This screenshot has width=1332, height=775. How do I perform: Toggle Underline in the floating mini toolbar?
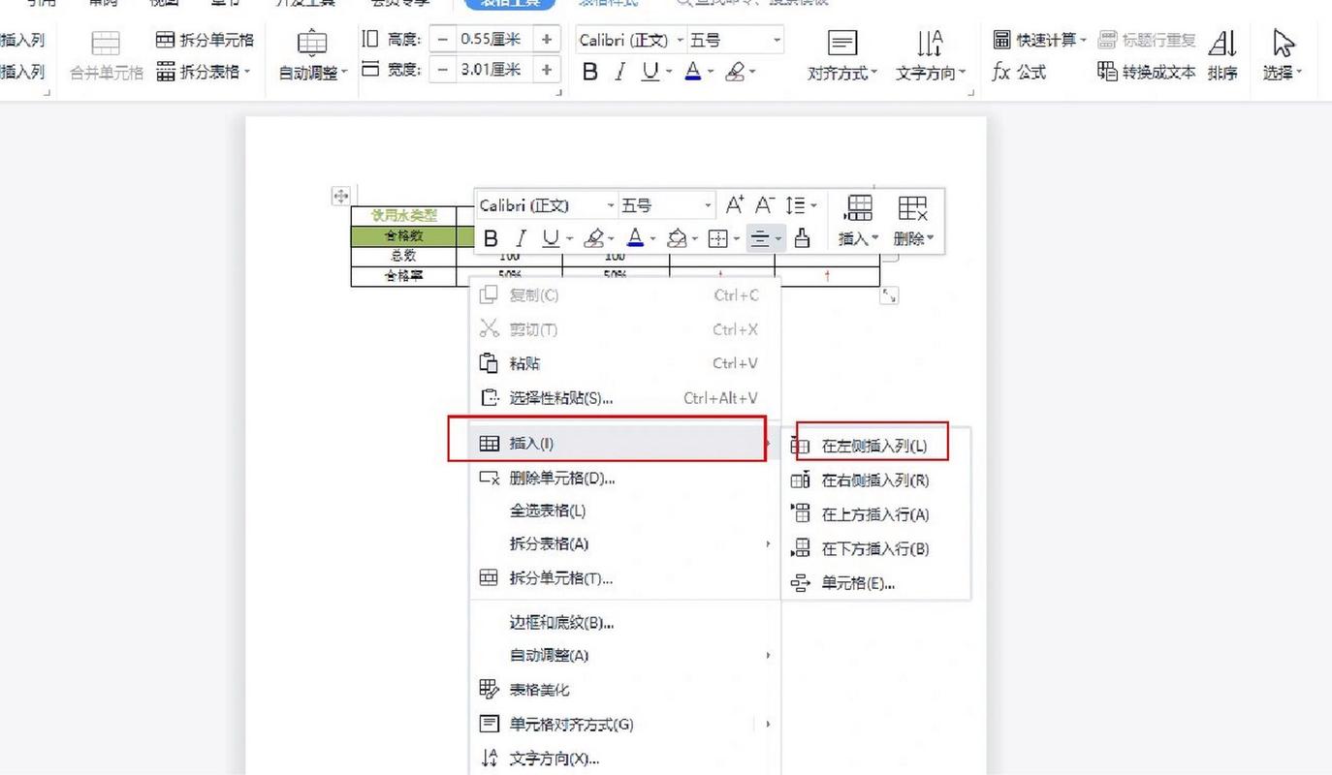point(551,238)
